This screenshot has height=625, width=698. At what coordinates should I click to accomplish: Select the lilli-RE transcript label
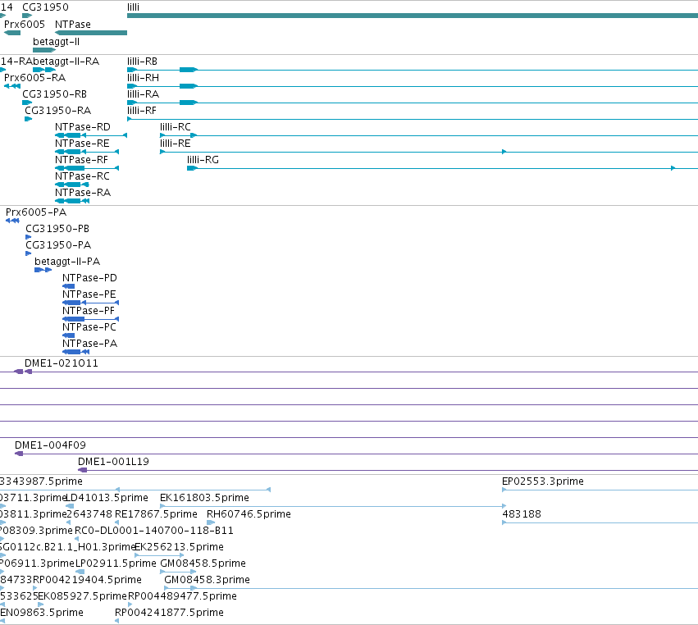pyautogui.click(x=176, y=144)
